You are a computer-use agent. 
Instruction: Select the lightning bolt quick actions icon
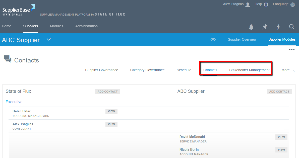[x=278, y=27]
